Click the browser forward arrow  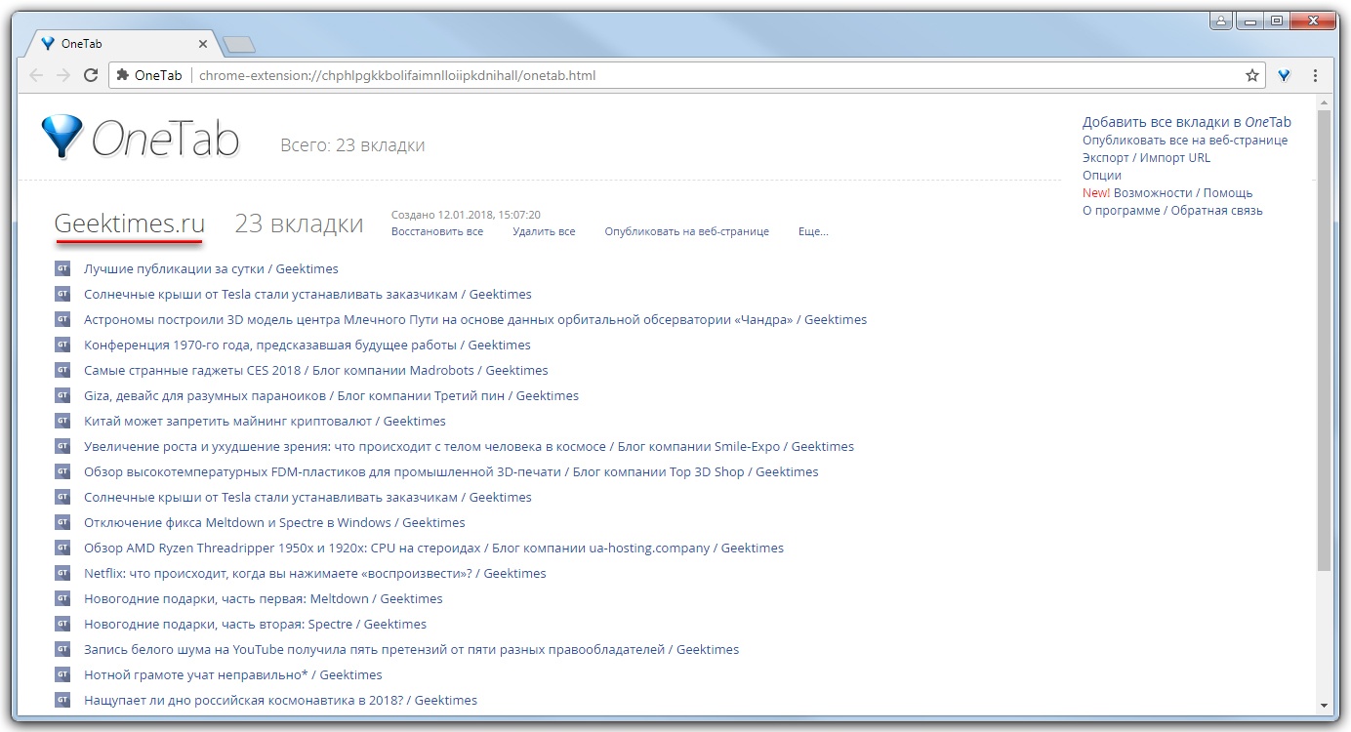click(63, 75)
